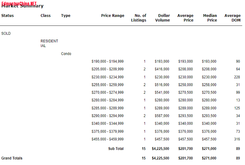
Task: Click the Dollar Volume column header
Action: click(162, 18)
